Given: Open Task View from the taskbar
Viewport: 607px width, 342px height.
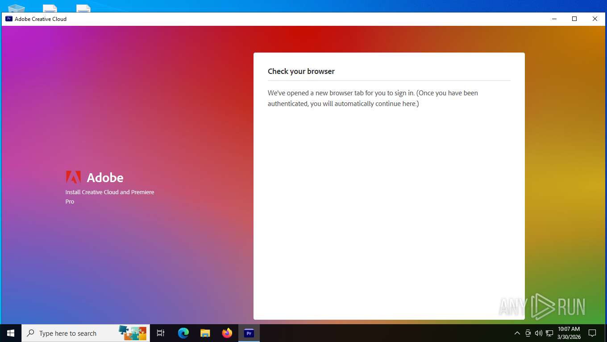Looking at the screenshot, I should pyautogui.click(x=161, y=333).
